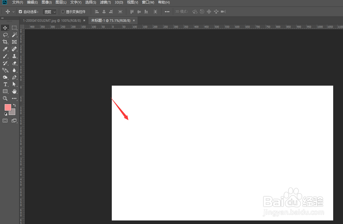Select the Path Selection tool
Viewport: 343px width, 224px height.
(x=14, y=84)
